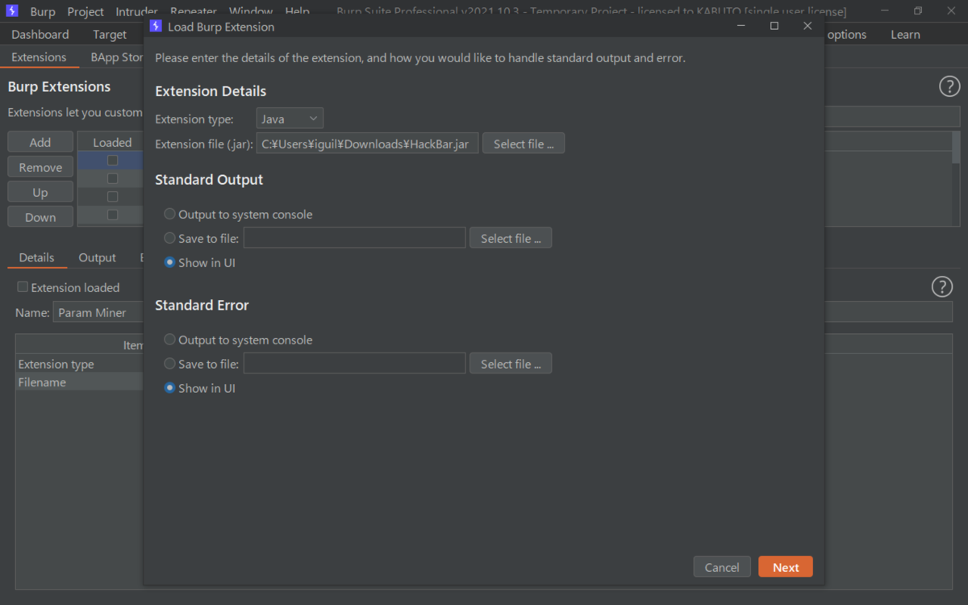Click the Remove extension button
Screen dimensions: 968x605
[40, 167]
